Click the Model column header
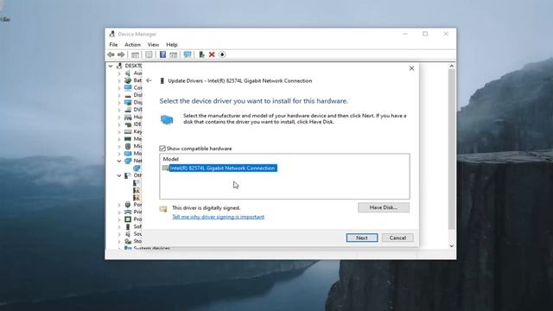This screenshot has width=553, height=311. point(171,159)
